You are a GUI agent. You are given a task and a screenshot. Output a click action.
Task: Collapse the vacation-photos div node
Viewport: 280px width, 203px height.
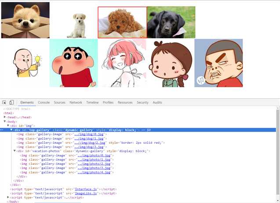tap(15, 151)
